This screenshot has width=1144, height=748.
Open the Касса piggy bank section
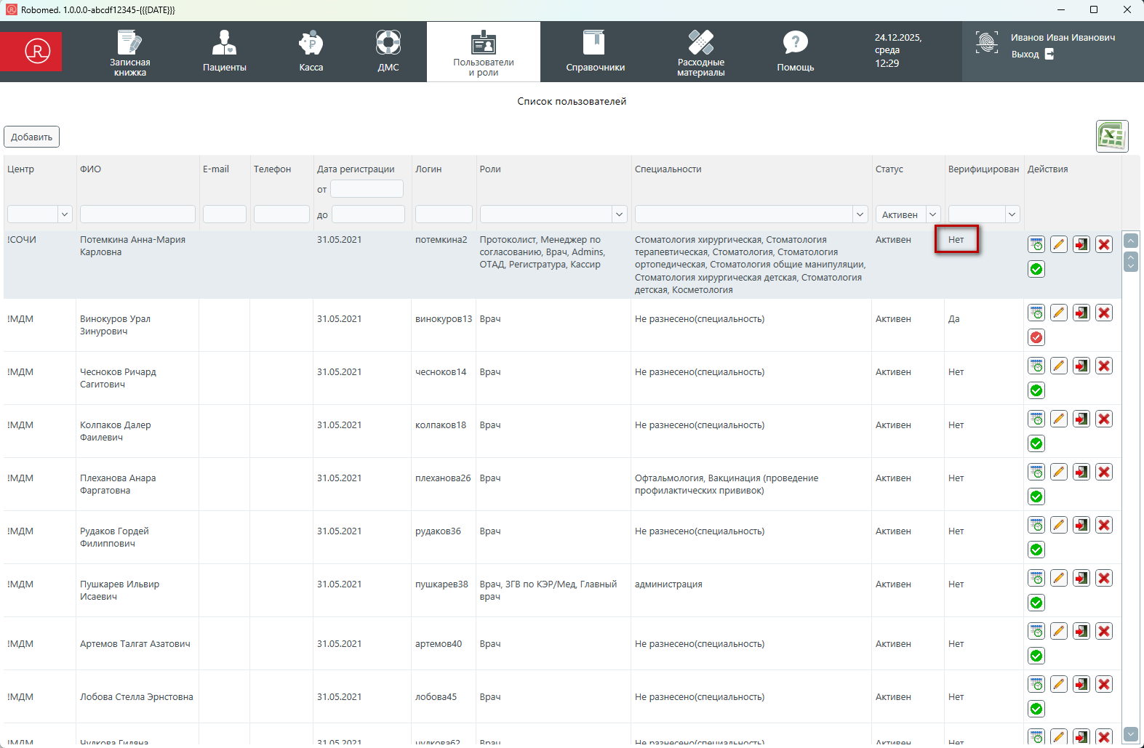click(311, 52)
